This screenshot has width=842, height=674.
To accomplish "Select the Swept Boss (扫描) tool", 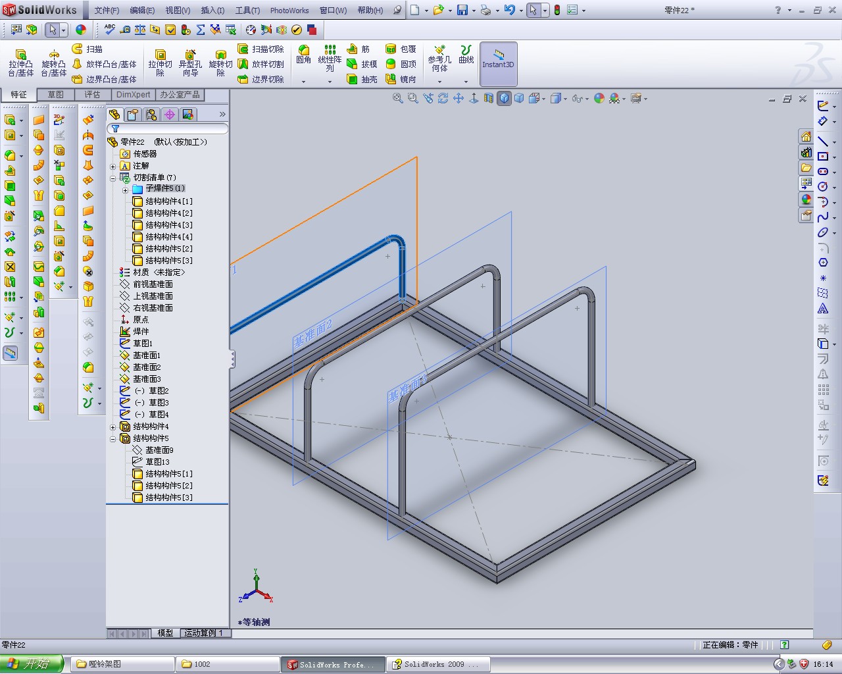I will tap(87, 49).
